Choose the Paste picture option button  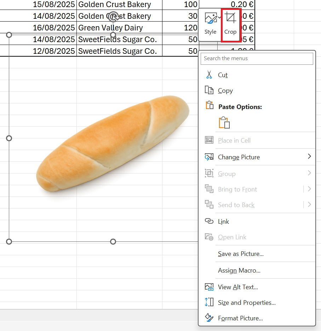coord(224,122)
